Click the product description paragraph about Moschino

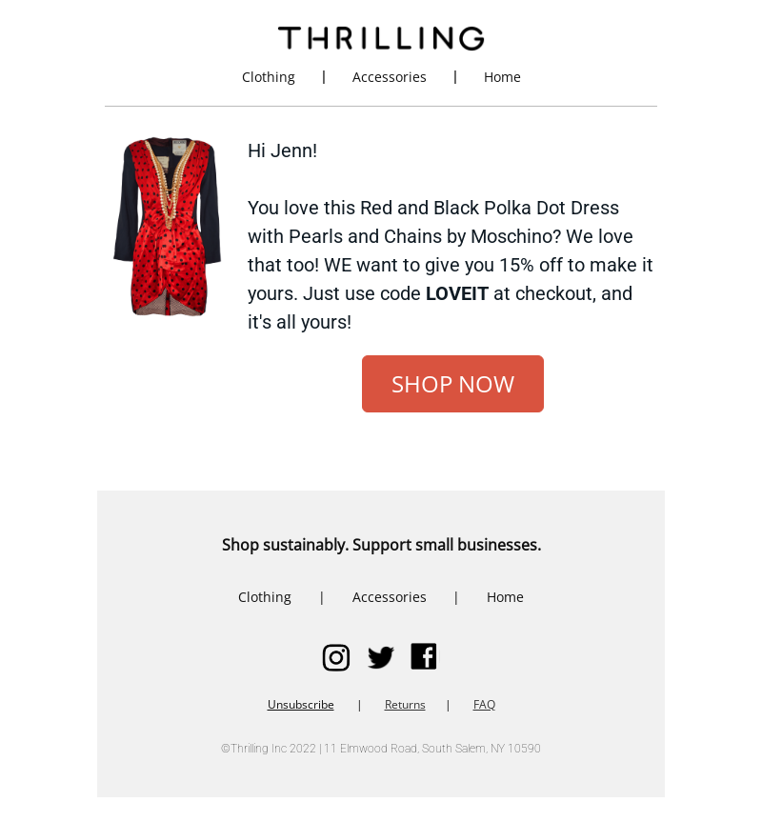(x=451, y=265)
